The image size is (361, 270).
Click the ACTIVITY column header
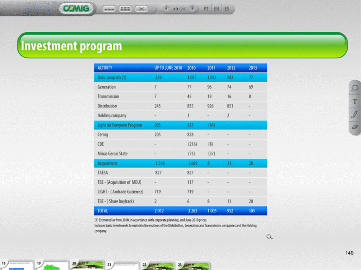tap(105, 68)
